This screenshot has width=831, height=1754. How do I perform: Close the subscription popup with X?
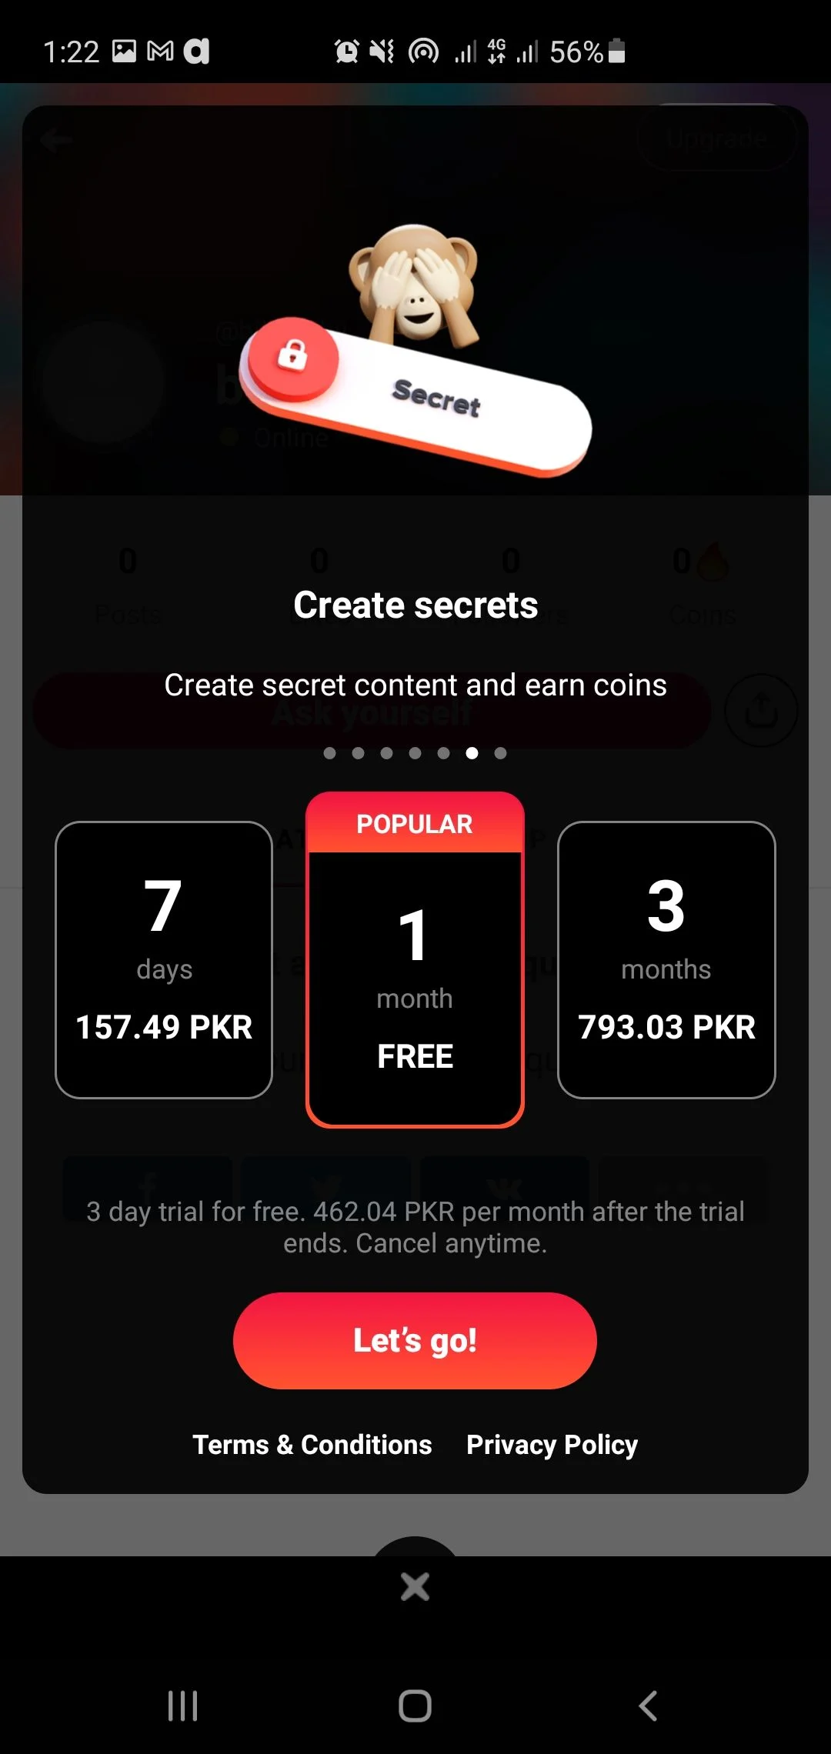[x=415, y=1586]
